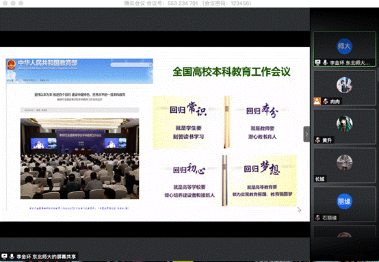This screenshot has height=262, width=379.
Task: Select the blue 师大 avatar
Action: point(344,46)
